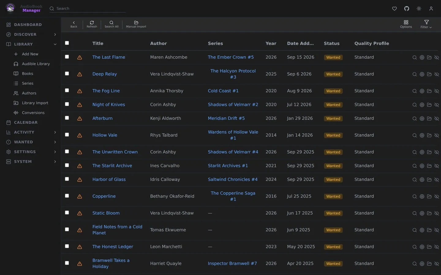Go Back using the toolbar arrow
Viewport: 441px width, 275px height.
[x=74, y=24]
